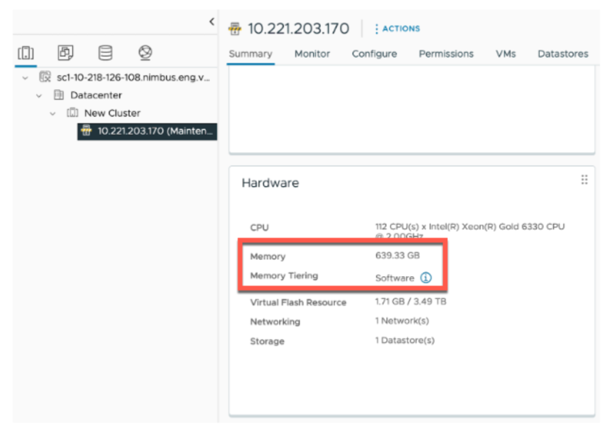Collapse the left navigation panel
Image resolution: width=613 pixels, height=426 pixels.
211,22
